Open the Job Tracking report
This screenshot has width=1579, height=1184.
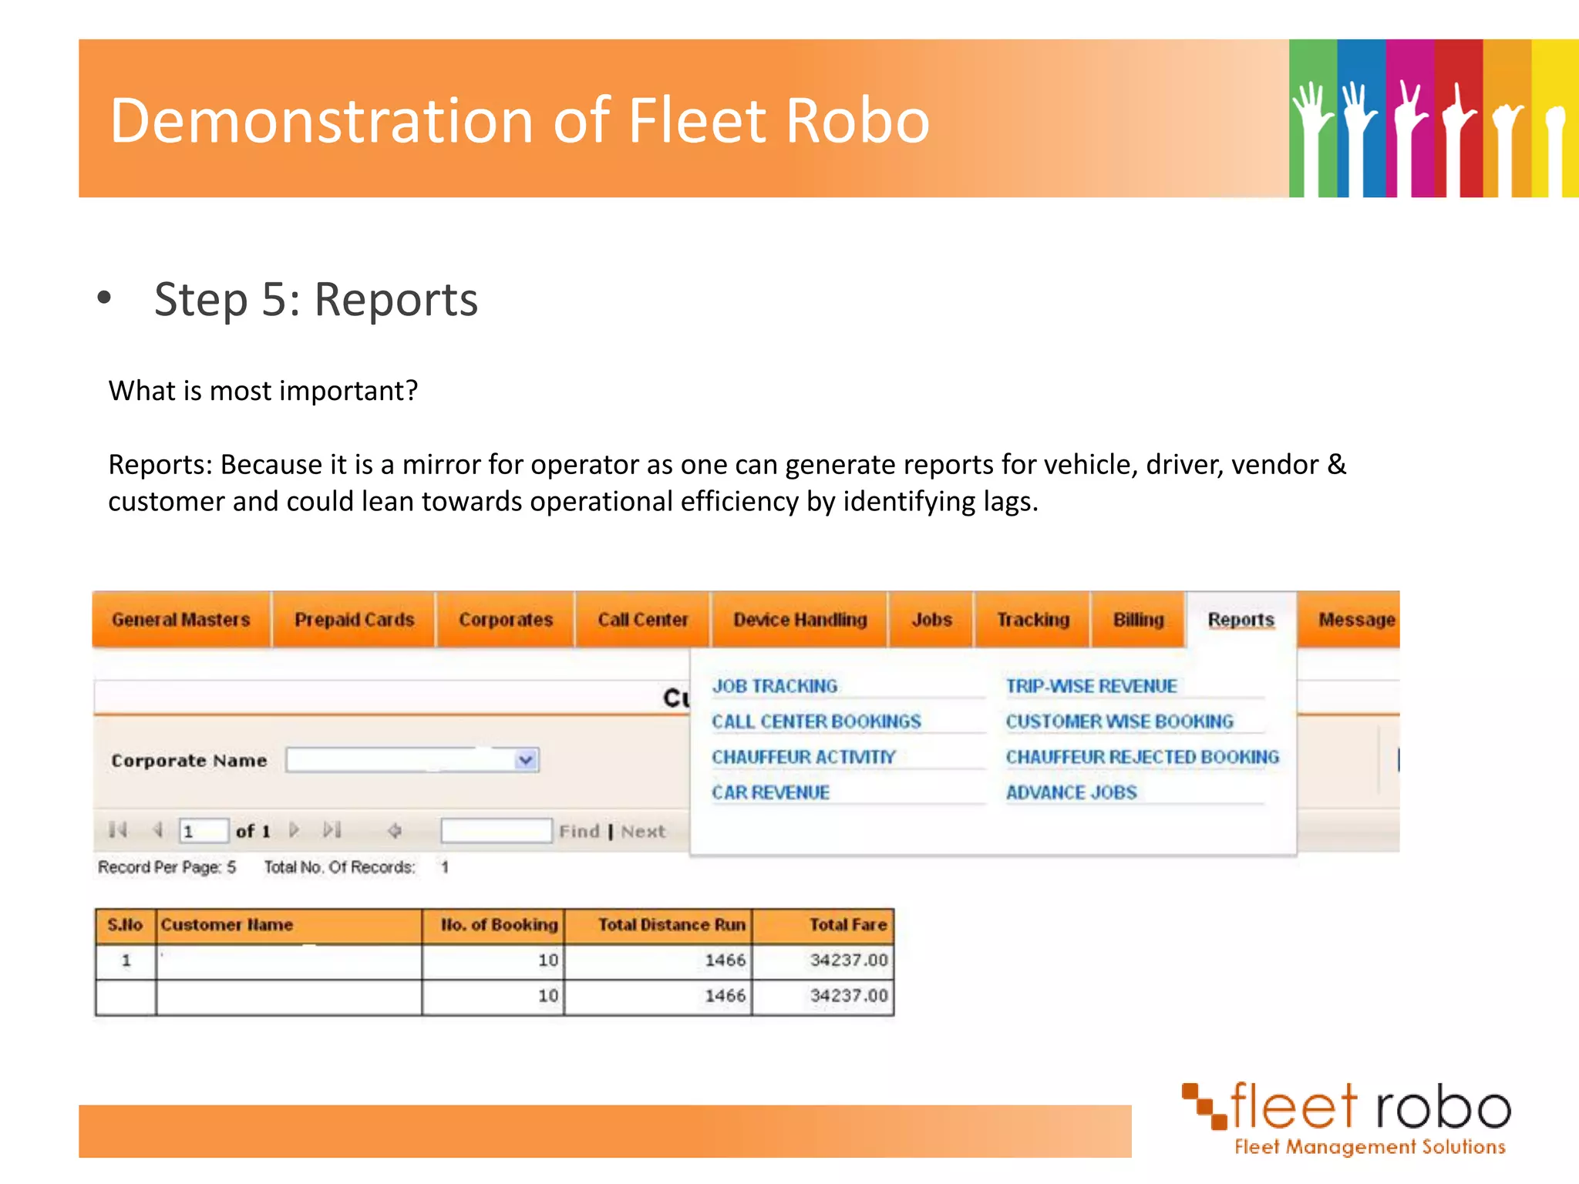pos(774,686)
